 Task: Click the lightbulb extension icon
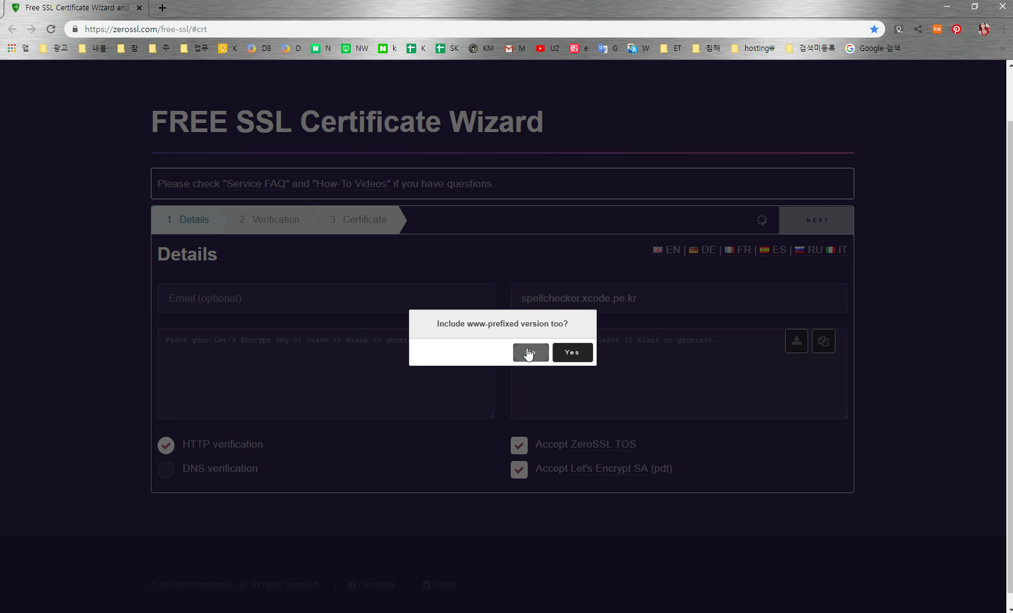pos(898,29)
